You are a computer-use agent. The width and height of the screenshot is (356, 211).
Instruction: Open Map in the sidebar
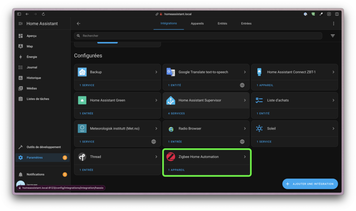tap(30, 46)
